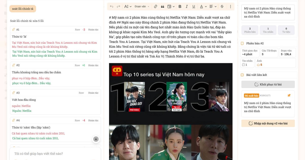Click the 'Đã xuất bản' status badge
The image size is (305, 160).
pyautogui.click(x=251, y=95)
